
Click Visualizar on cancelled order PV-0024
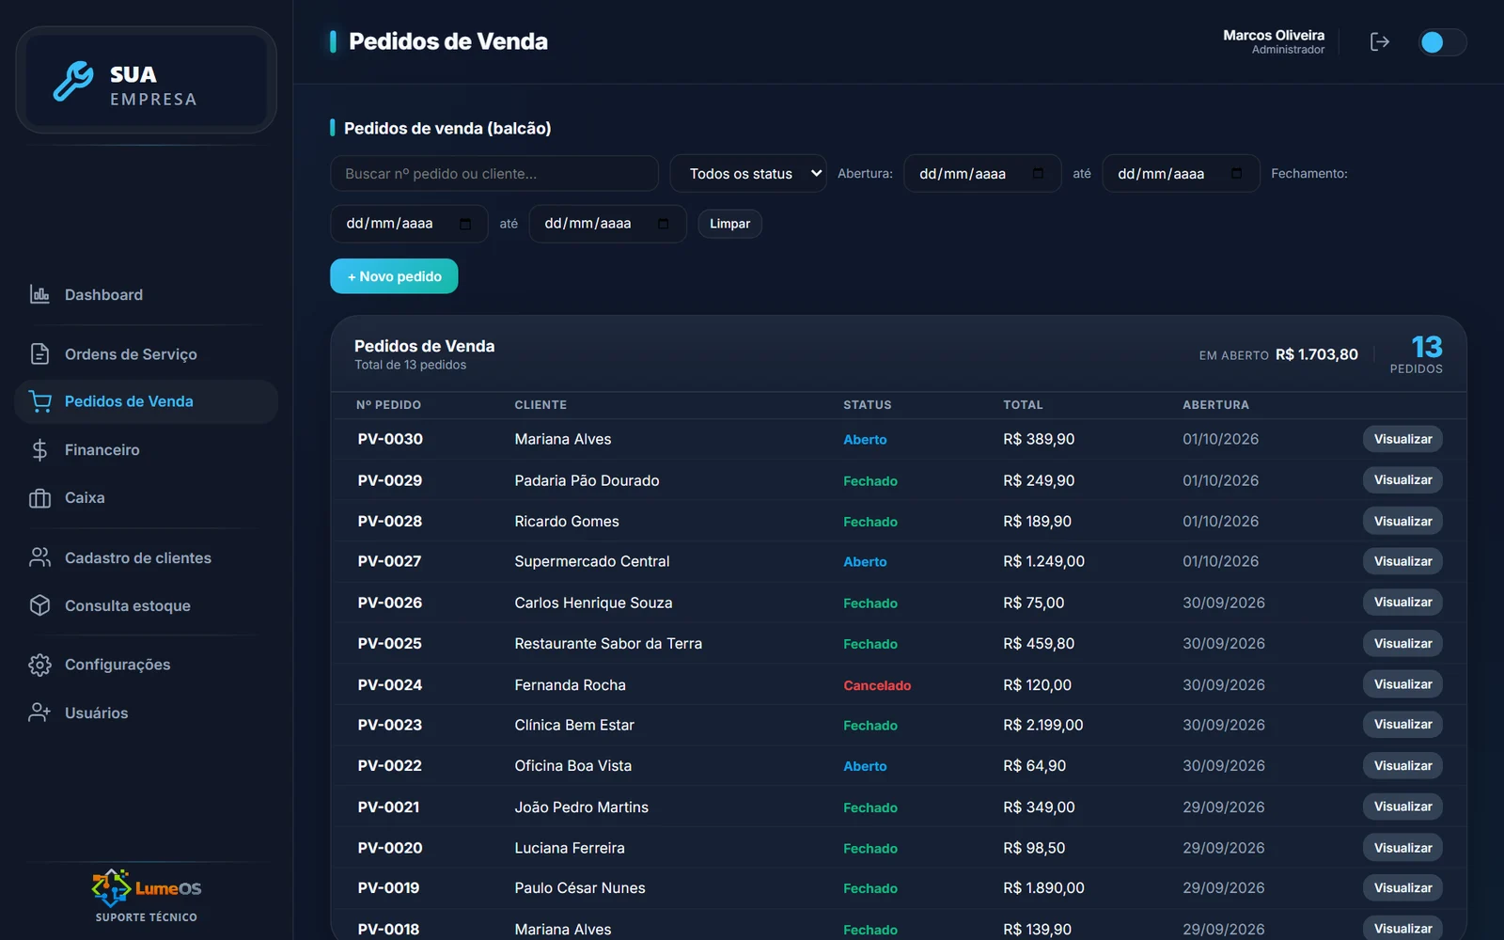point(1402,683)
